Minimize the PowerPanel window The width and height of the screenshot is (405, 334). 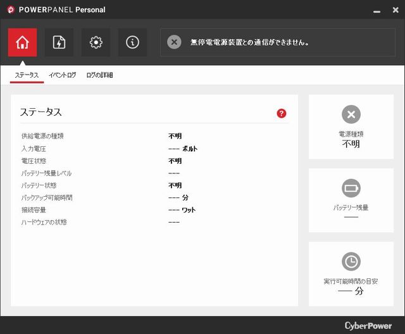pyautogui.click(x=377, y=11)
